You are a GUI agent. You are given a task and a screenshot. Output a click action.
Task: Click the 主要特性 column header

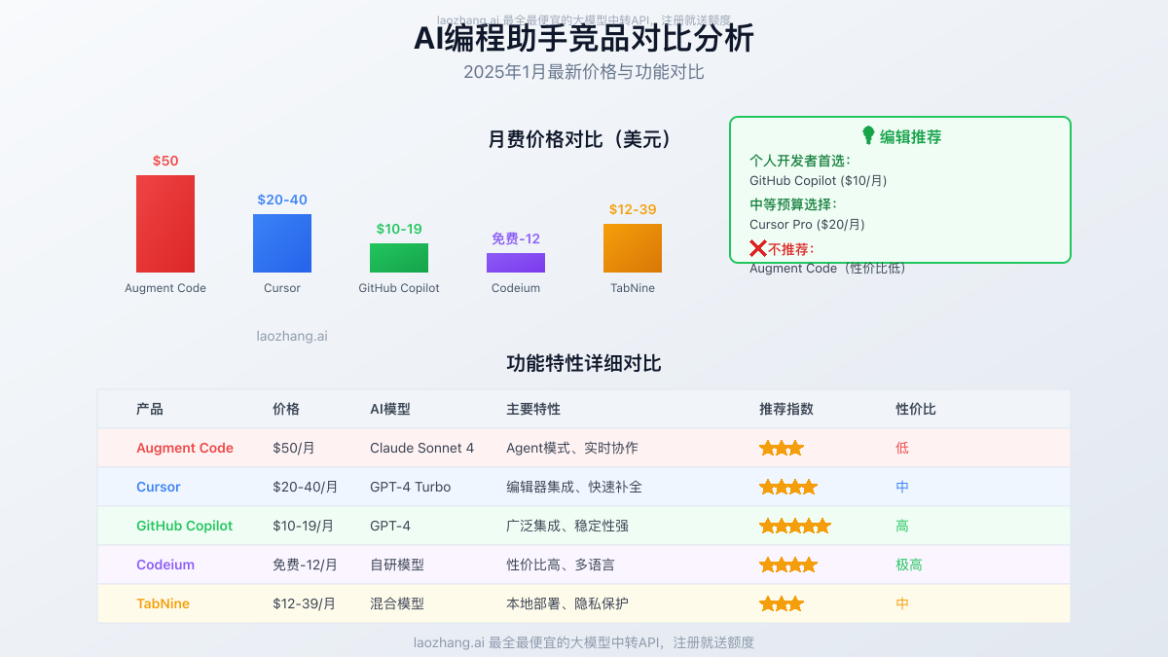(533, 409)
